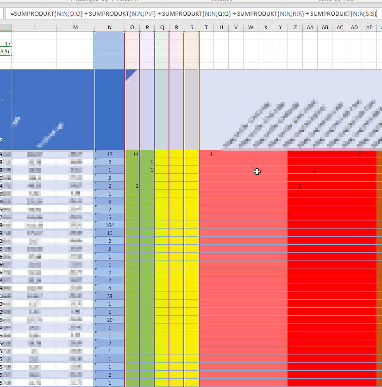The height and width of the screenshot is (387, 382).
Task: Select column N header
Action: coord(109,28)
